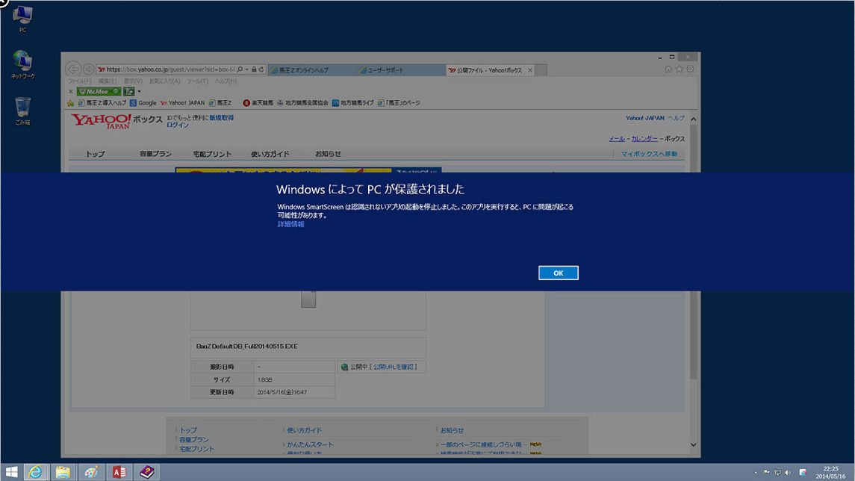Viewport: 855px width, 481px height.
Task: Open the 編集(E) menu
Action: click(x=107, y=81)
